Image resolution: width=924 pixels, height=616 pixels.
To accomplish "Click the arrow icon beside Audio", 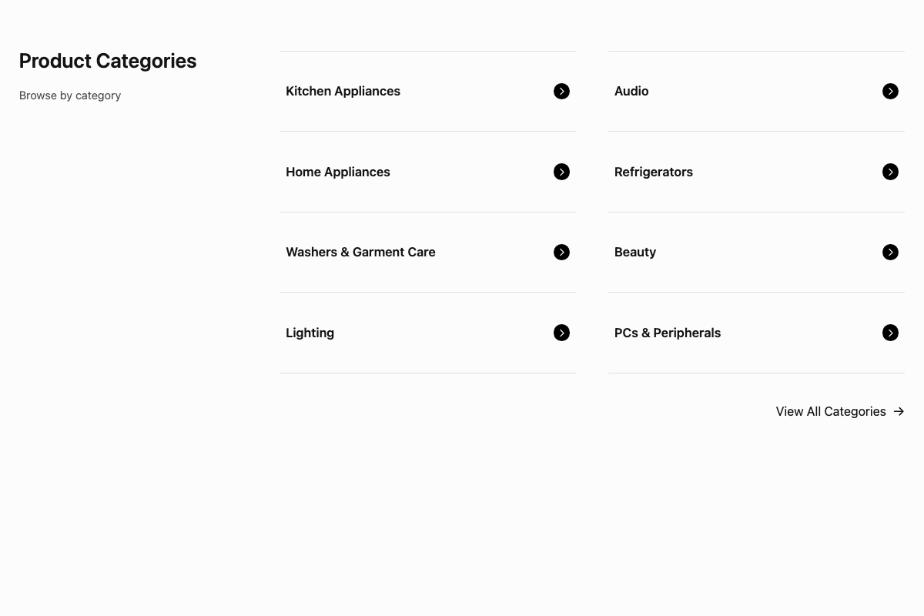I will pos(890,92).
